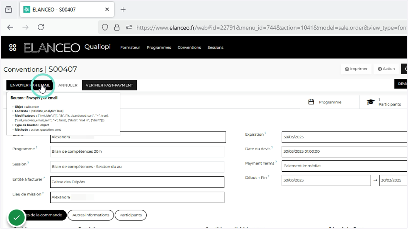
Task: Click the 'Objet : sale.order' tooltip line
Action: point(27,107)
